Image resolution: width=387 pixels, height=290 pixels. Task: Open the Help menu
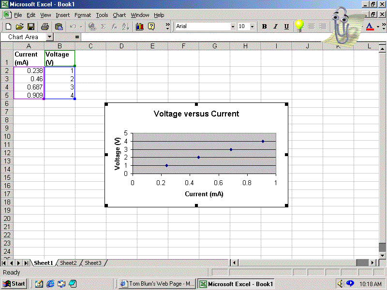point(159,15)
